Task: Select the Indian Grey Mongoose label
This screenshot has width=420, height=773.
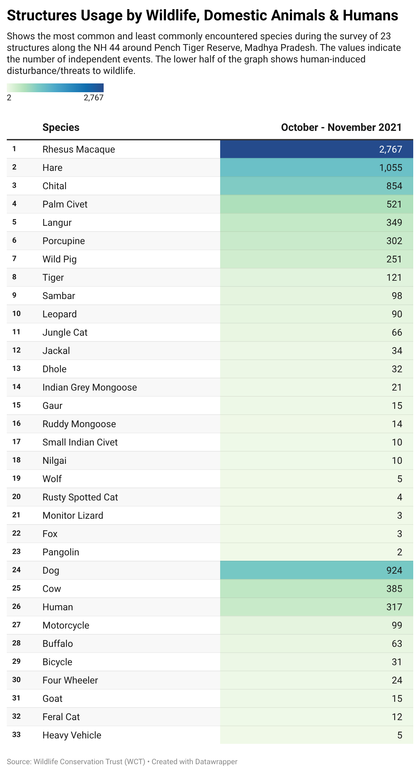Action: 90,388
